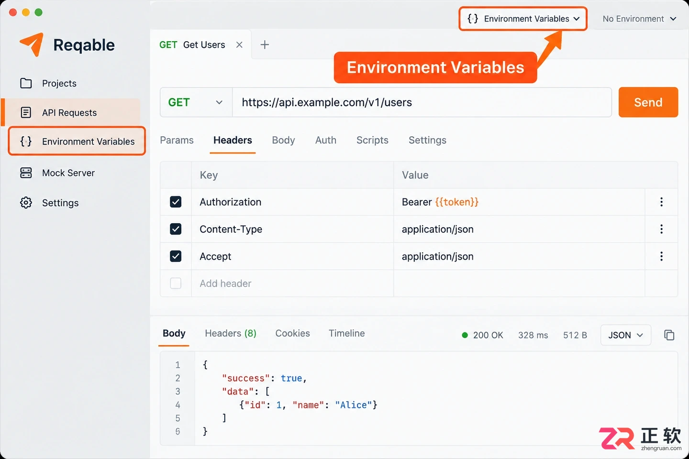Open more options for Content-Type header row

[661, 229]
